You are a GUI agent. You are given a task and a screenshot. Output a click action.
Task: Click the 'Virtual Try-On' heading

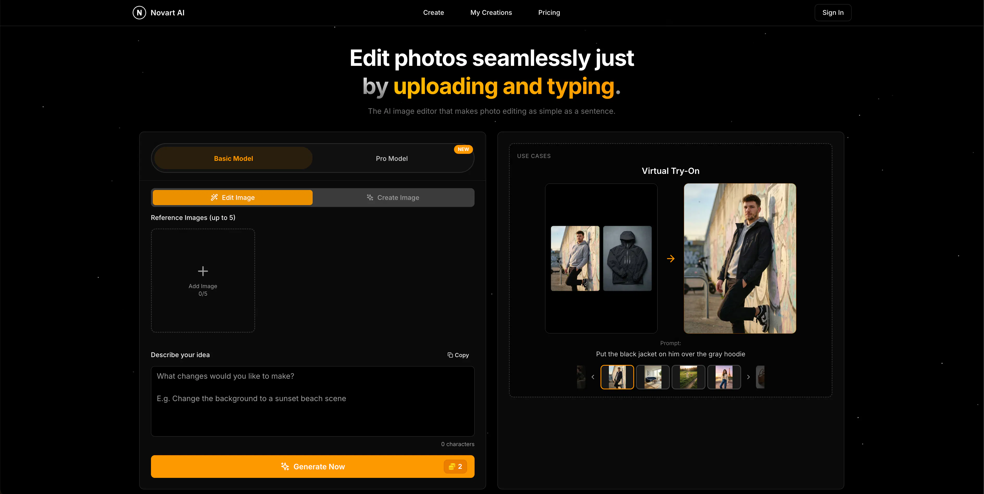(x=670, y=171)
